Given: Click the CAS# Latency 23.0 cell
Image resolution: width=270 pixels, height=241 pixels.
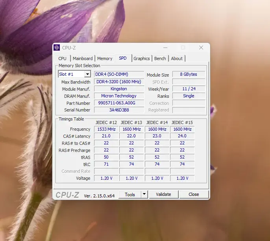Looking at the screenshot, I should coord(157,136).
